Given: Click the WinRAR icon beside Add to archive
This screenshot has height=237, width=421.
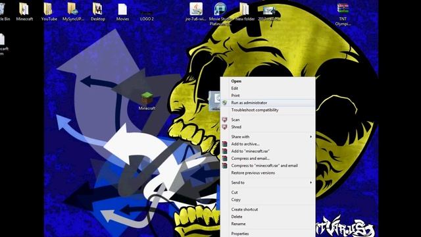Looking at the screenshot, I should pos(225,144).
